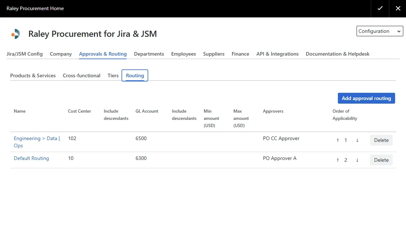Go to the Departments tab
This screenshot has height=243, width=406.
tap(149, 54)
